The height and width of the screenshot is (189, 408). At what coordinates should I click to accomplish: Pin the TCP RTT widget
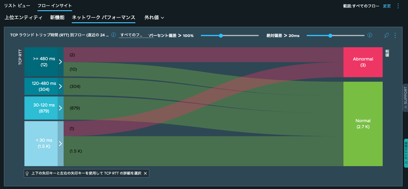pos(387,35)
